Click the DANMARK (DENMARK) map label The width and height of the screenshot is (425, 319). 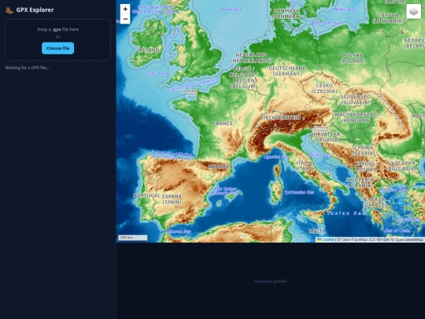286,13
